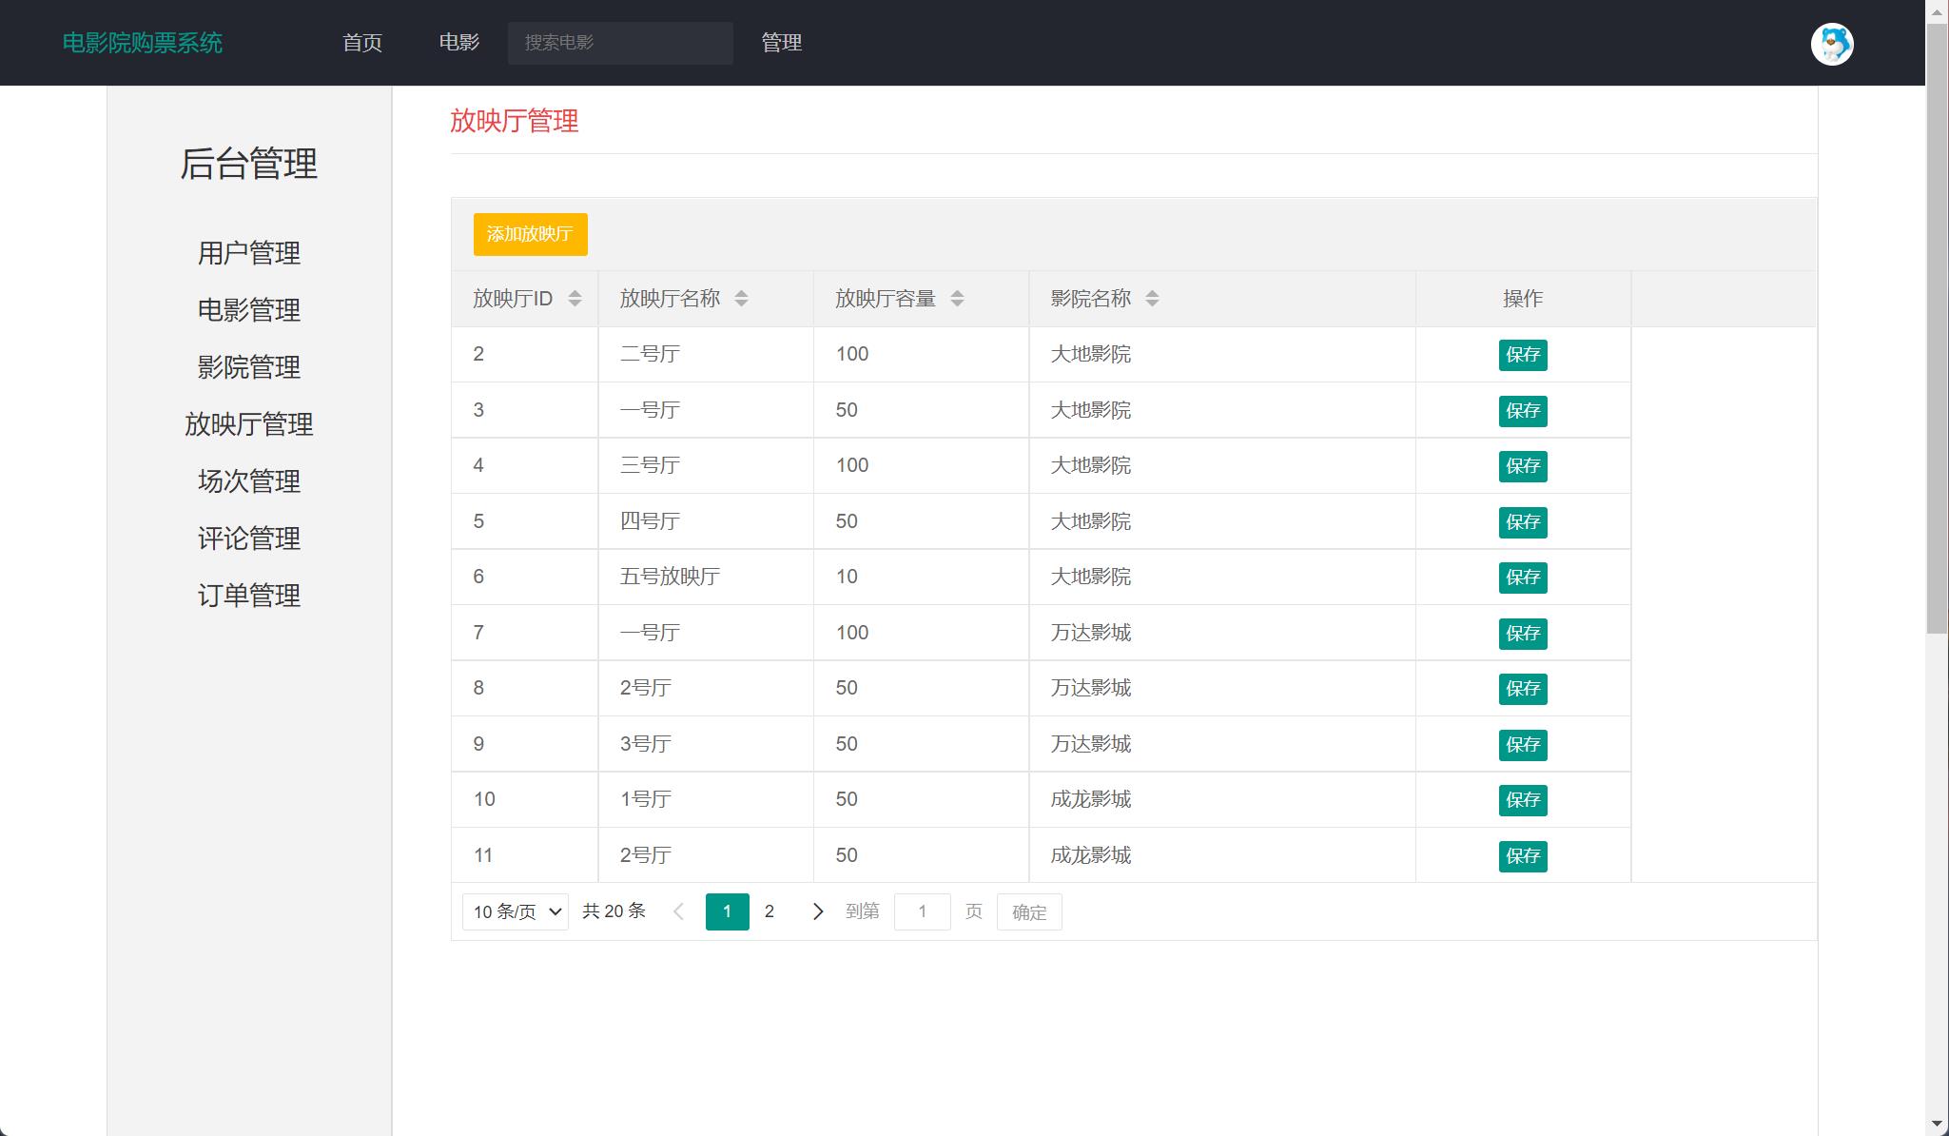Screen dimensions: 1949x1136
Task: Select 订单管理 in the sidebar
Action: 248,596
